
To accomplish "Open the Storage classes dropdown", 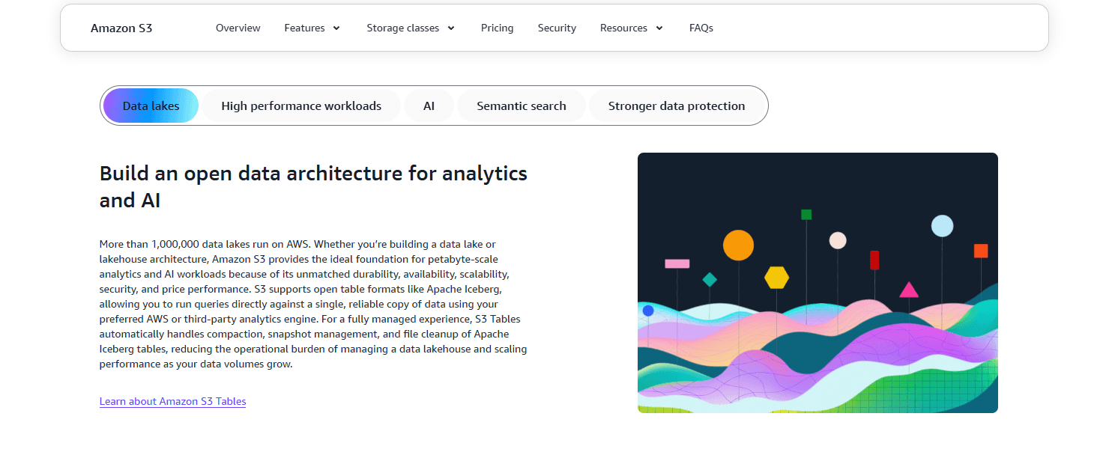I will 411,28.
